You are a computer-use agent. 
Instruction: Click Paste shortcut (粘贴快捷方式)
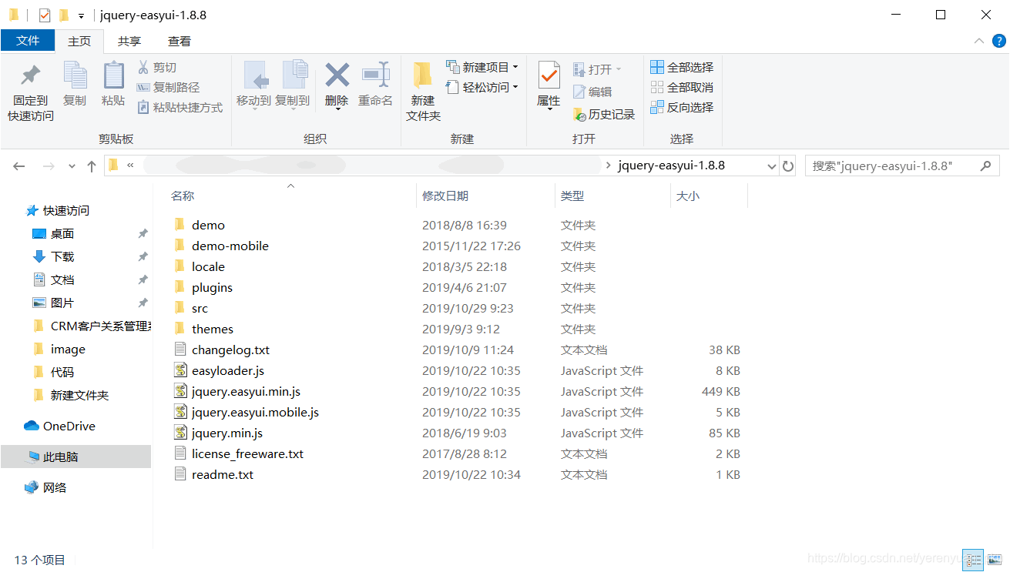(180, 108)
